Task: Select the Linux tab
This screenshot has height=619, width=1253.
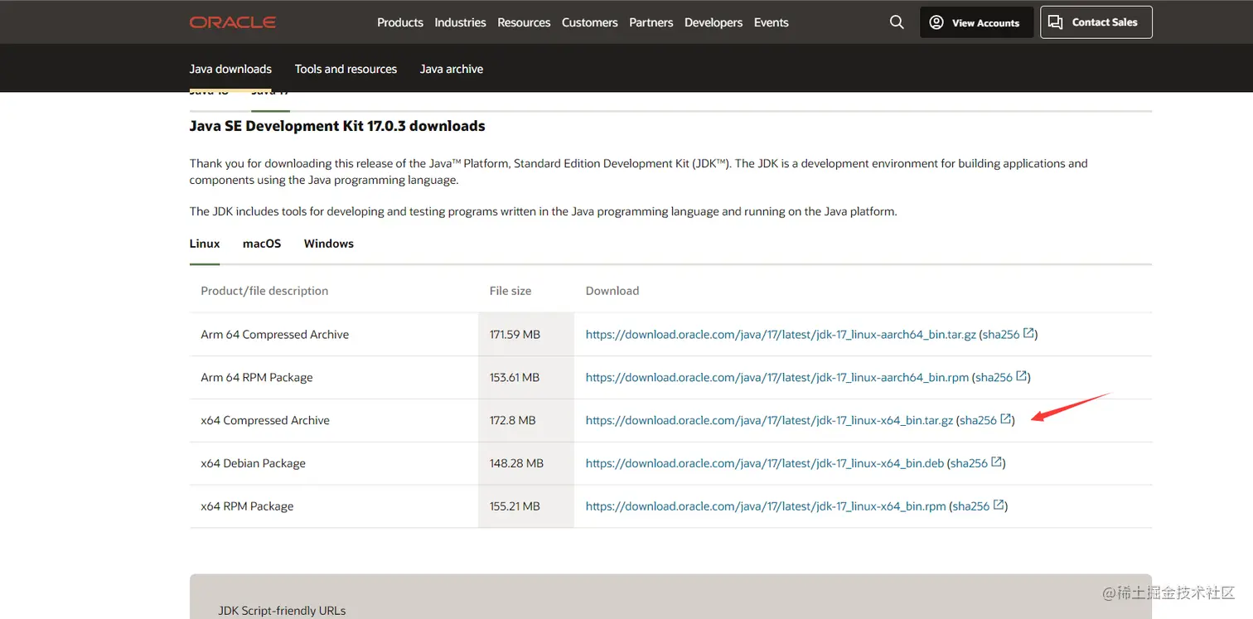Action: [x=205, y=244]
